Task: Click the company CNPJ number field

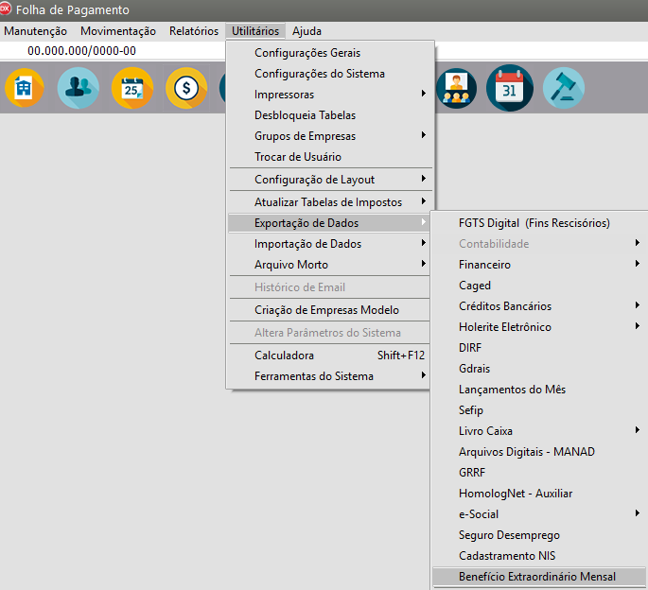Action: click(81, 51)
